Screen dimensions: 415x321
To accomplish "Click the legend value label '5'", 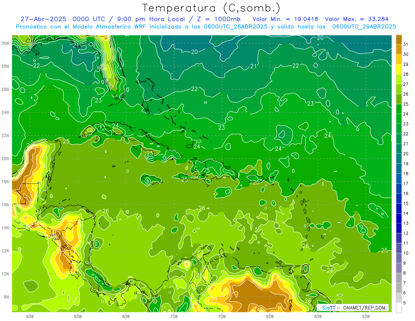I will pos(405,303).
